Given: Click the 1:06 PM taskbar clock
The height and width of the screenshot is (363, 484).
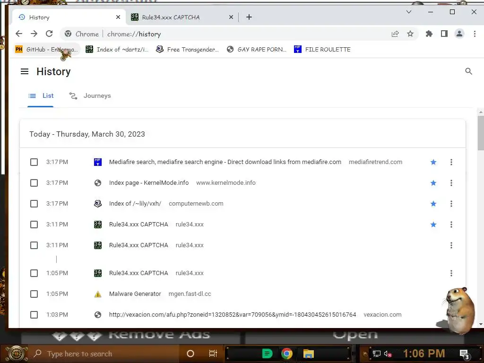Looking at the screenshot, I should 424,354.
